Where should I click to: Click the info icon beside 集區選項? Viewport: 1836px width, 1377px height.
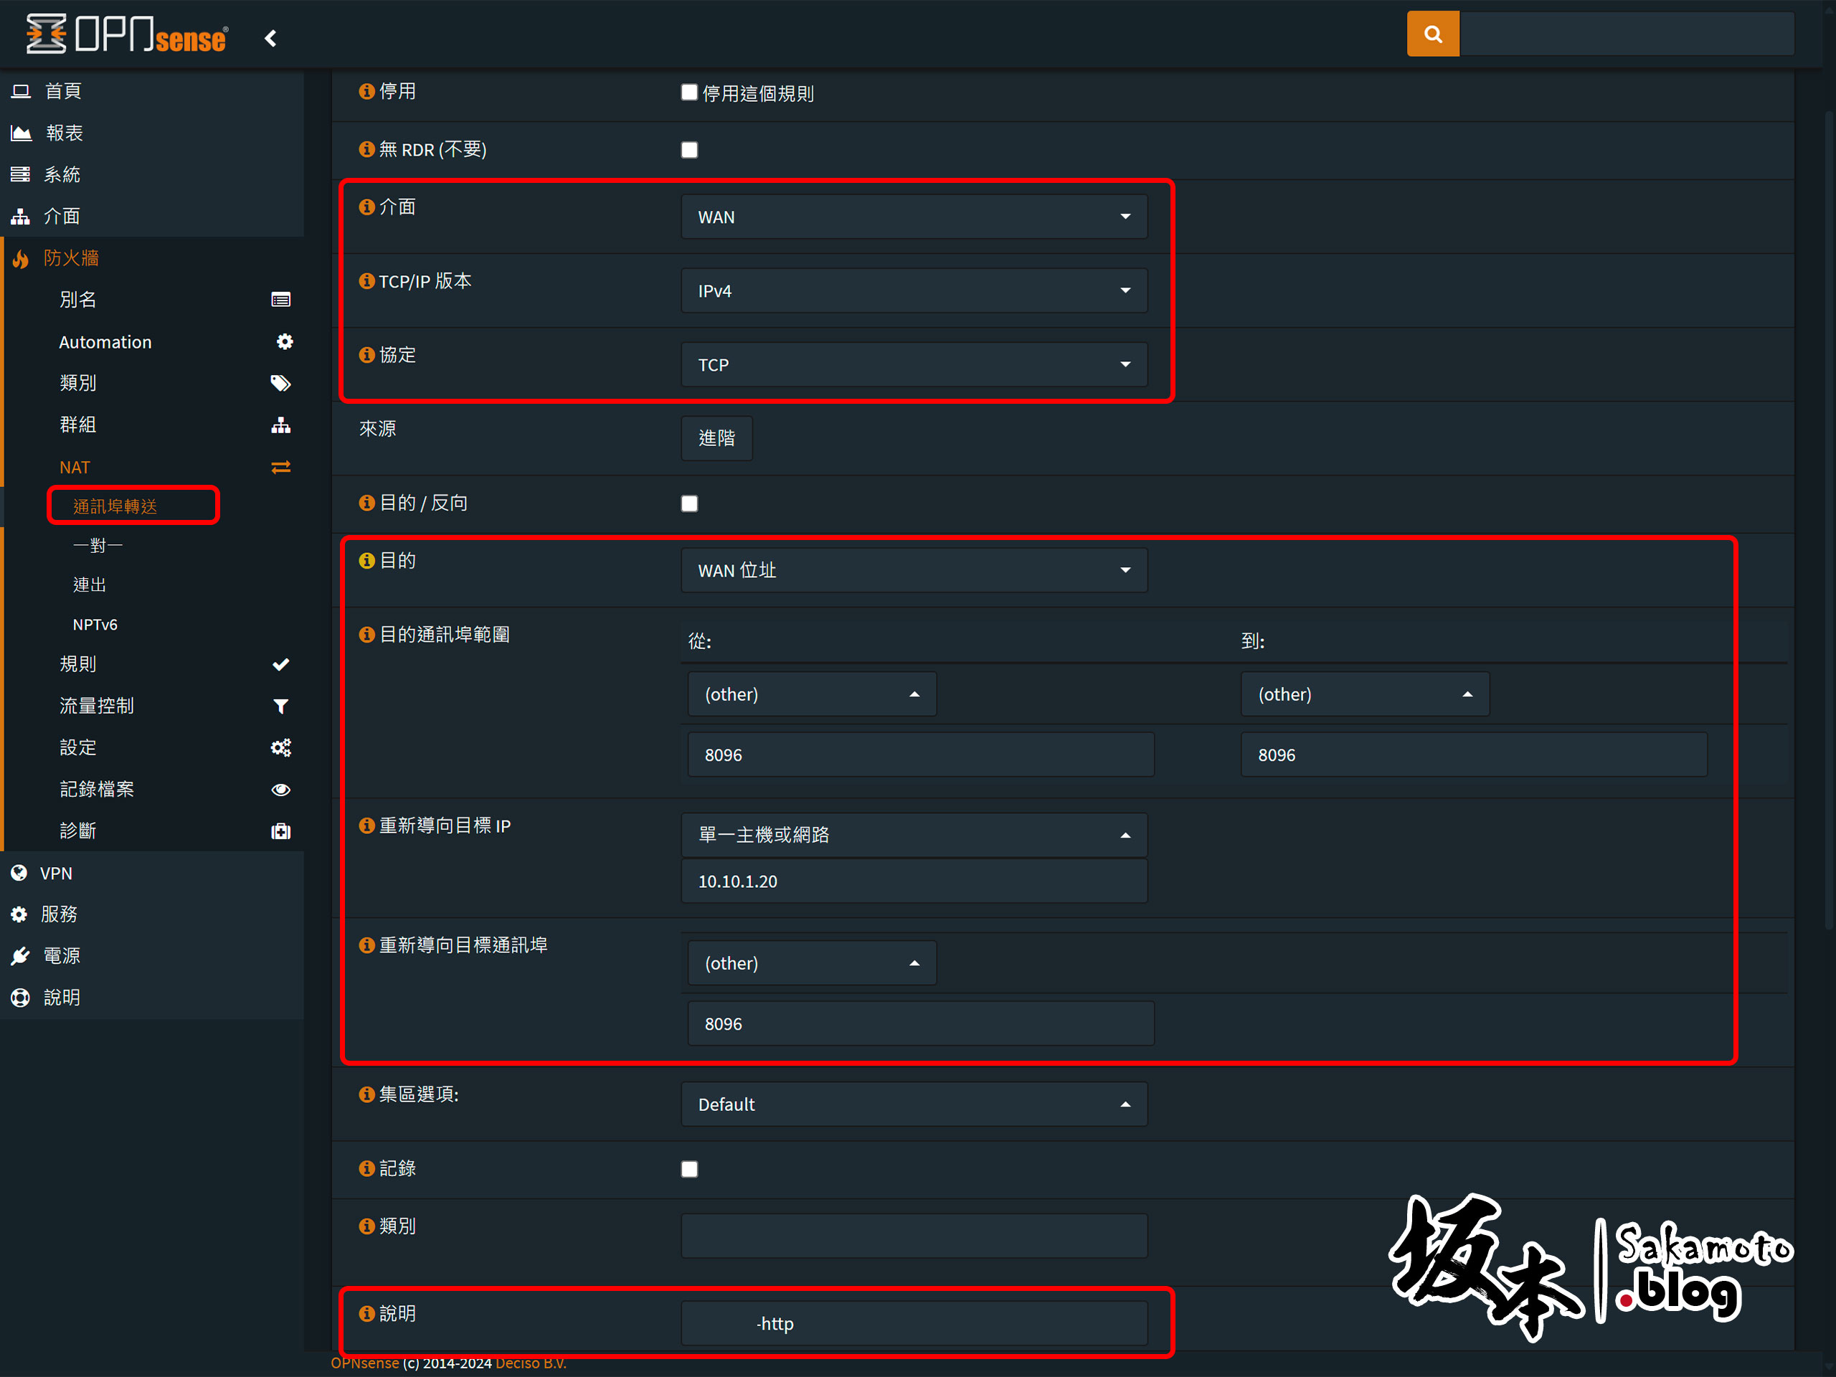pos(367,1095)
